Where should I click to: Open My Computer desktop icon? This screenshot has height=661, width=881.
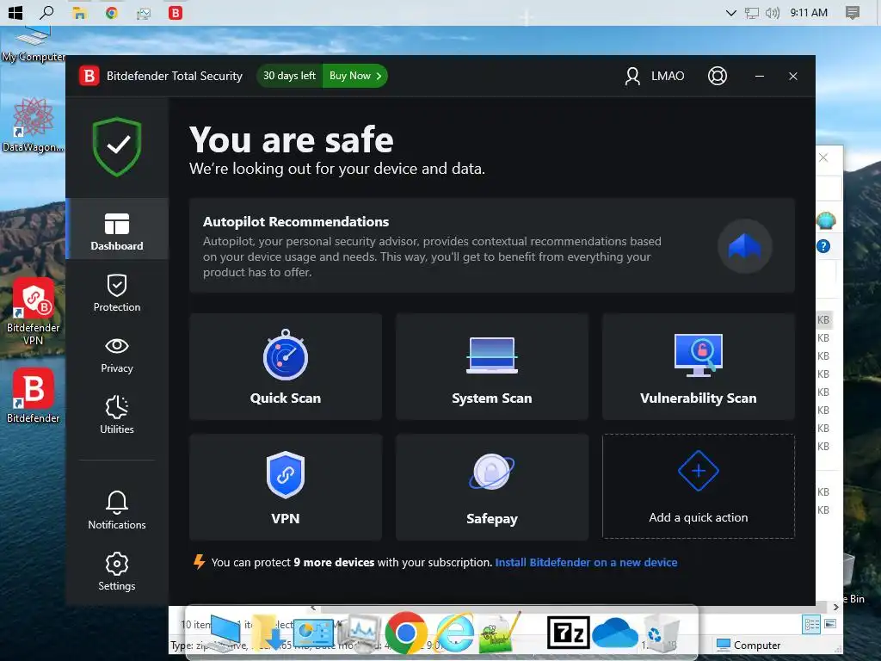33,45
